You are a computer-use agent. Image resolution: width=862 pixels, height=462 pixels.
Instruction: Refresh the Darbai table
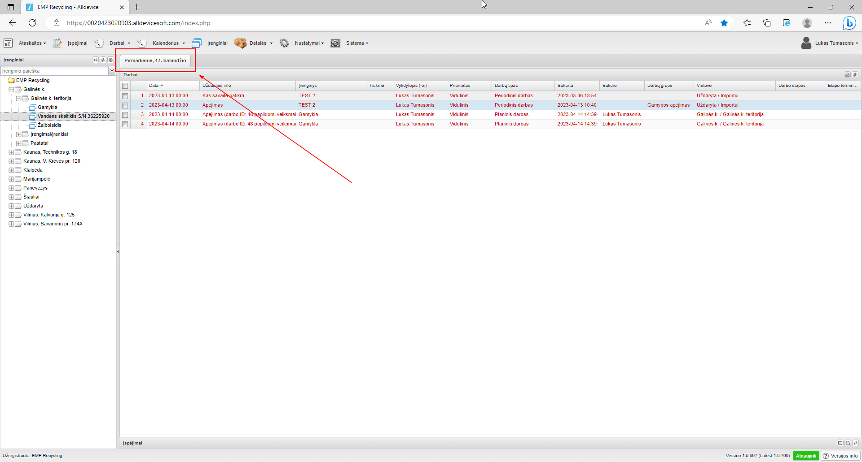coord(855,75)
